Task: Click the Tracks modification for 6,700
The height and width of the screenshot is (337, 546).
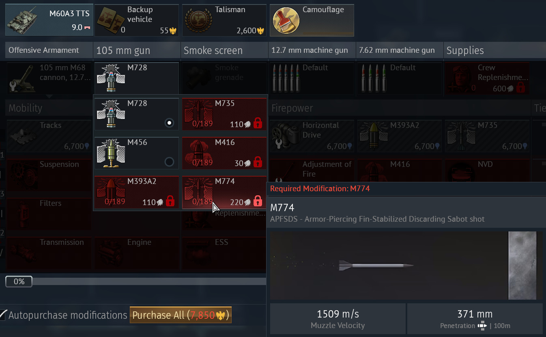Action: point(49,136)
